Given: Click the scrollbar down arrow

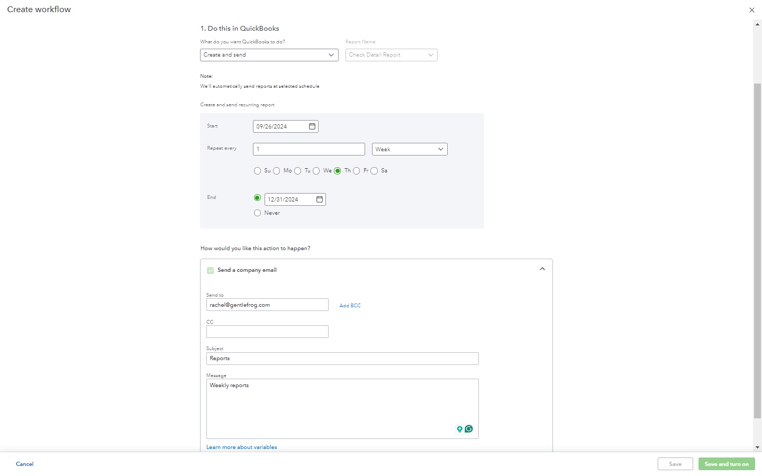Looking at the screenshot, I should [757, 447].
